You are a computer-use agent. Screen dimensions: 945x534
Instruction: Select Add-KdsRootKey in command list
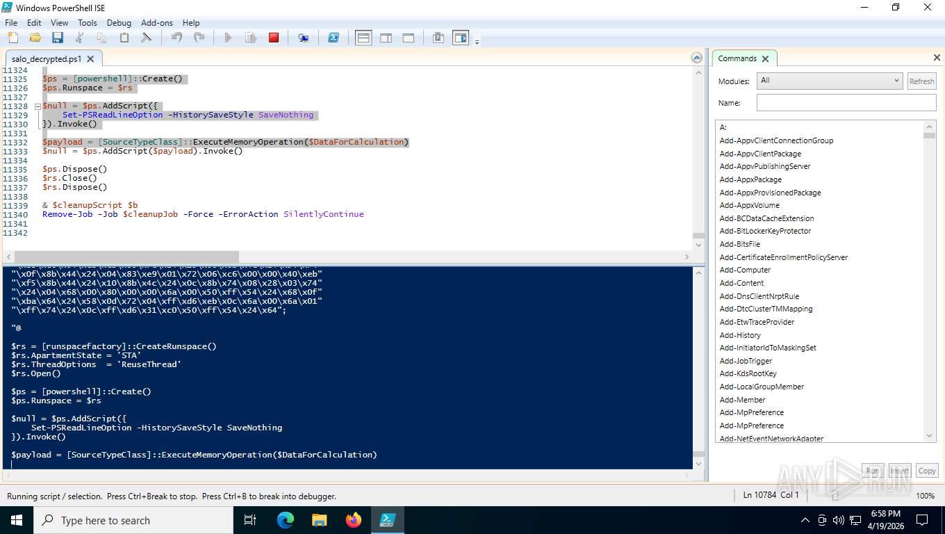click(748, 373)
